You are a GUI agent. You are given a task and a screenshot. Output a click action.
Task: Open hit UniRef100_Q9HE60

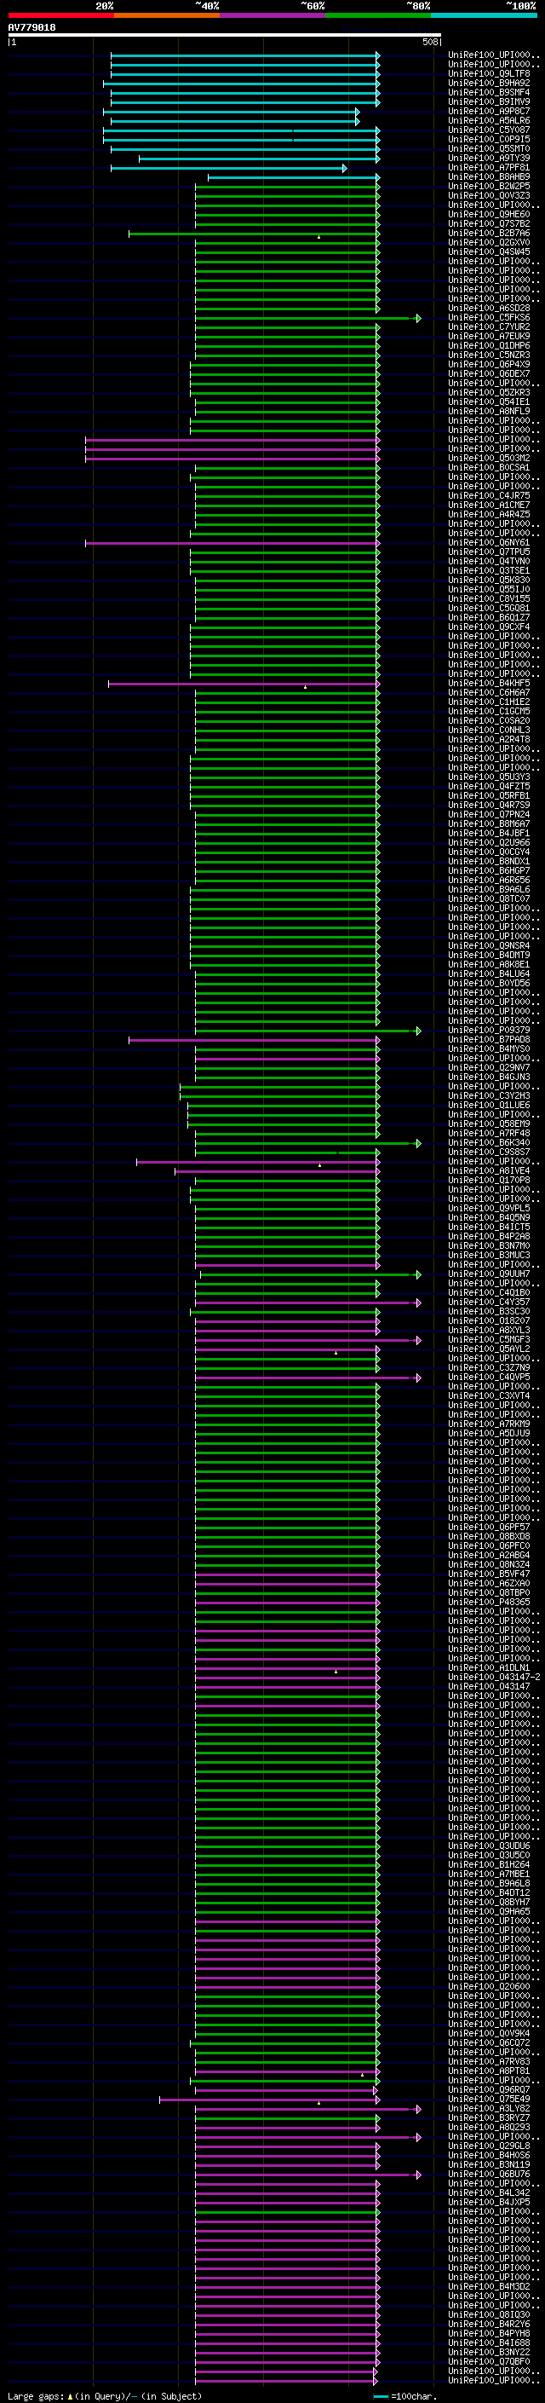click(489, 215)
